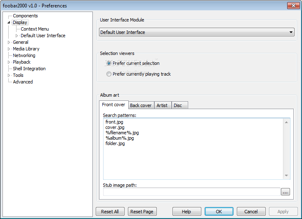This screenshot has width=302, height=219.
Task: Click the %filename%.jpg pattern line
Action: 122,133
